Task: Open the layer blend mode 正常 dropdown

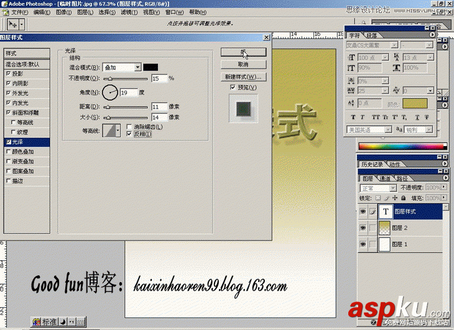Action: pyautogui.click(x=392, y=188)
